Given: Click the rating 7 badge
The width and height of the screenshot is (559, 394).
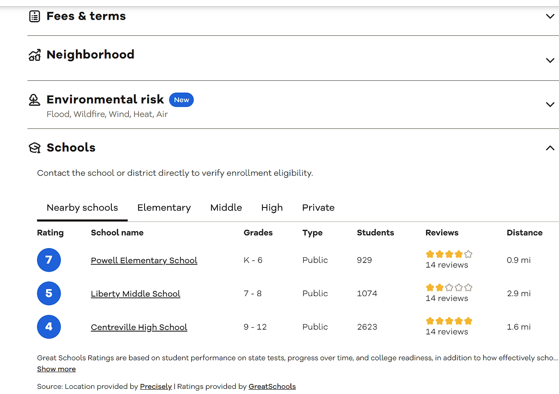Looking at the screenshot, I should pos(49,260).
